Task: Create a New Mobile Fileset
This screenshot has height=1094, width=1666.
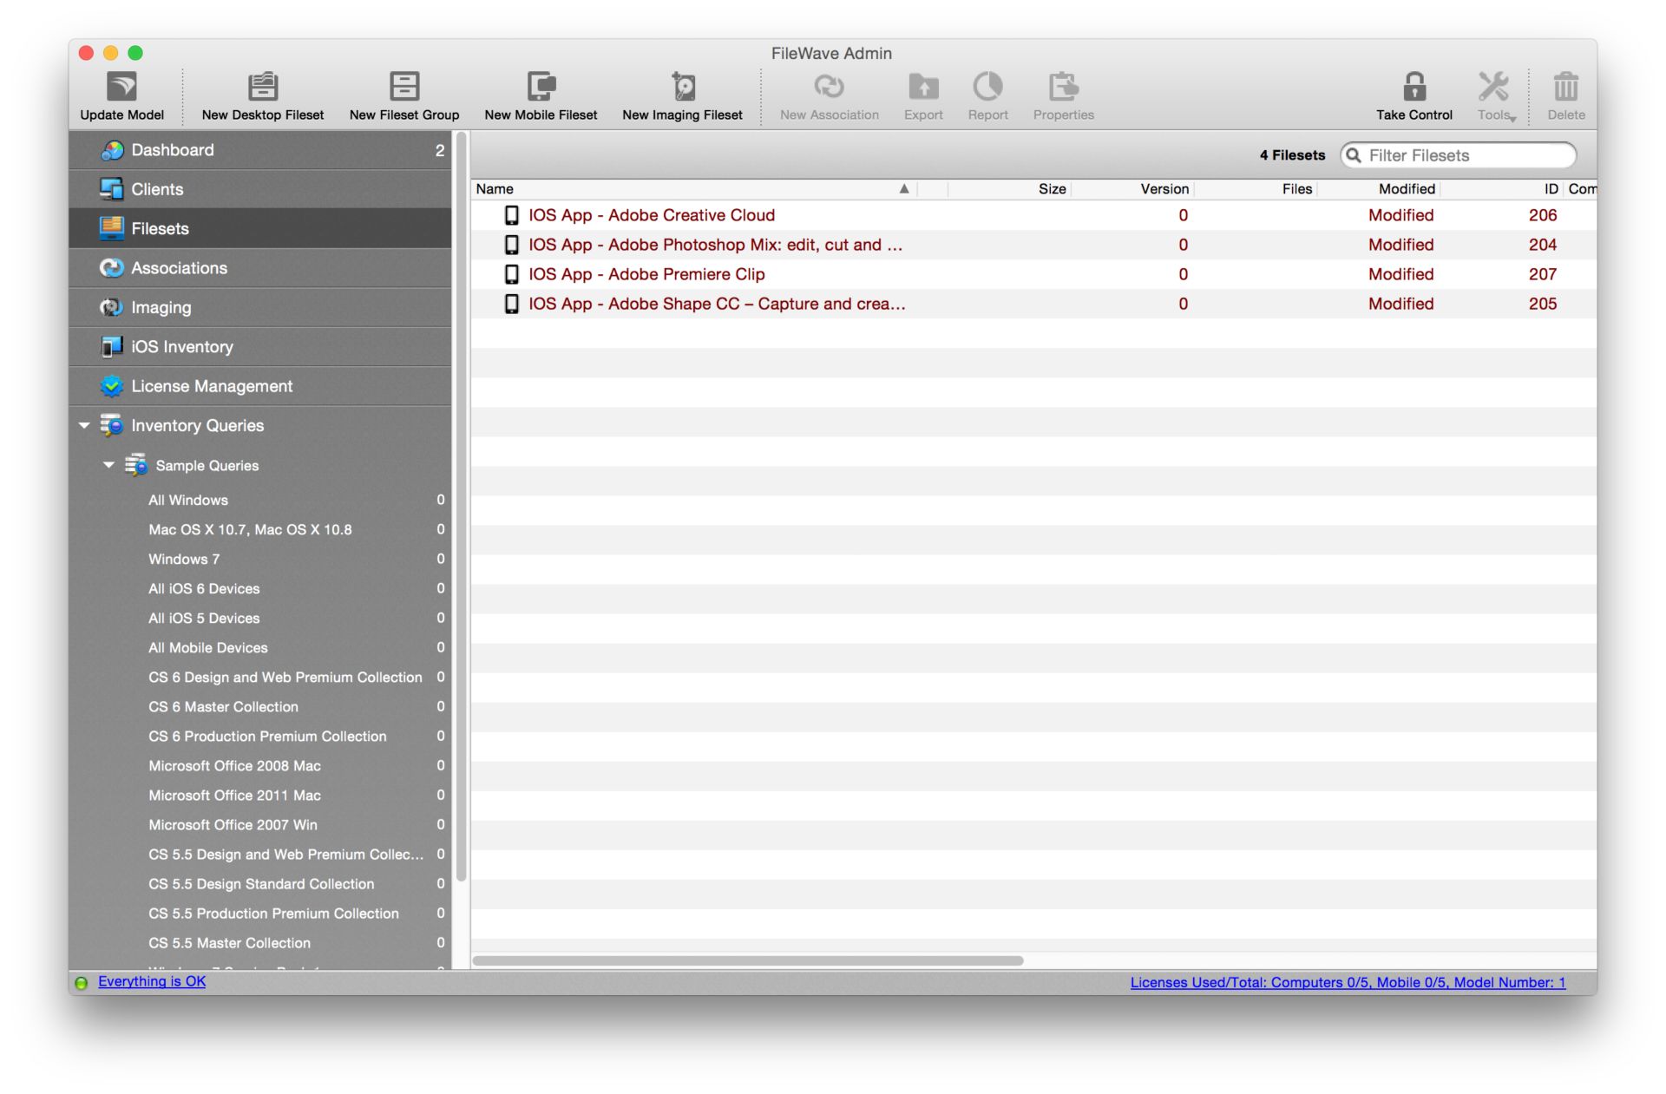Action: coord(541,87)
